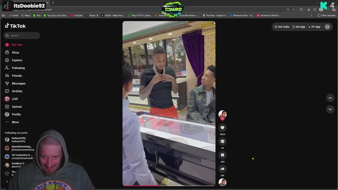
Task: Like the video with the heart icon
Action: pos(222,128)
